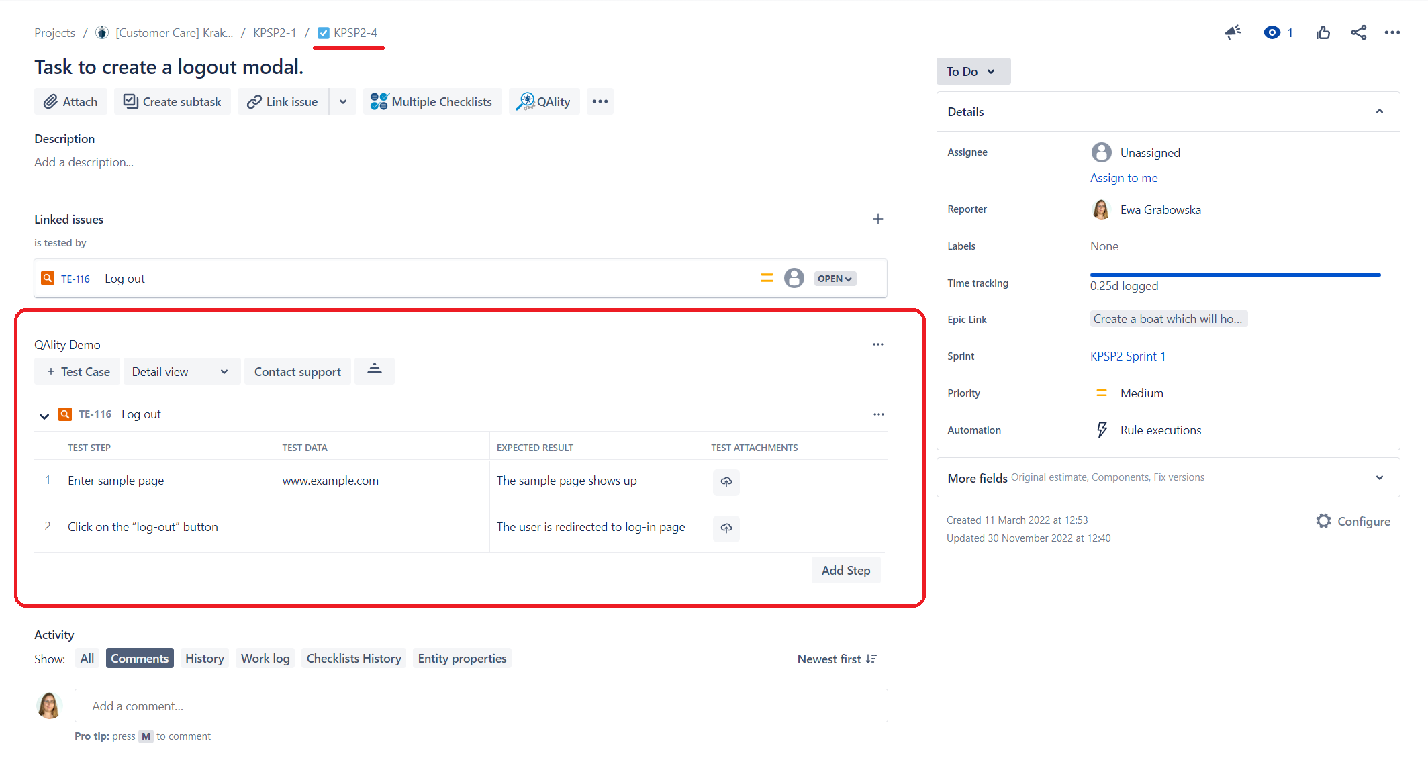
Task: Expand the Detail view dropdown
Action: point(181,371)
